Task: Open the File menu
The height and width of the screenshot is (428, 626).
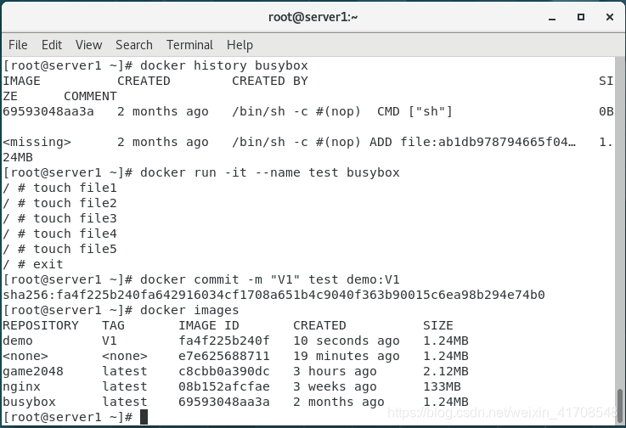Action: pos(18,45)
